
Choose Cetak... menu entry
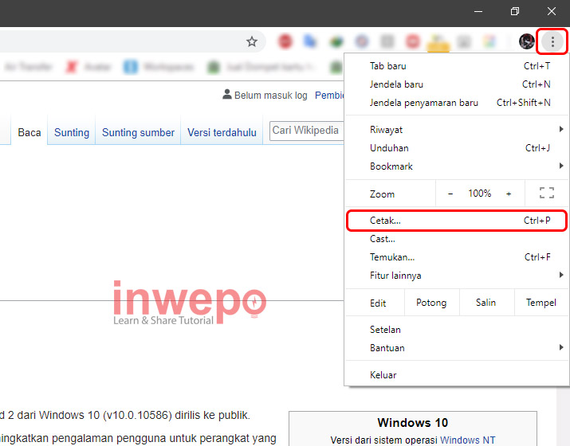tap(456, 221)
